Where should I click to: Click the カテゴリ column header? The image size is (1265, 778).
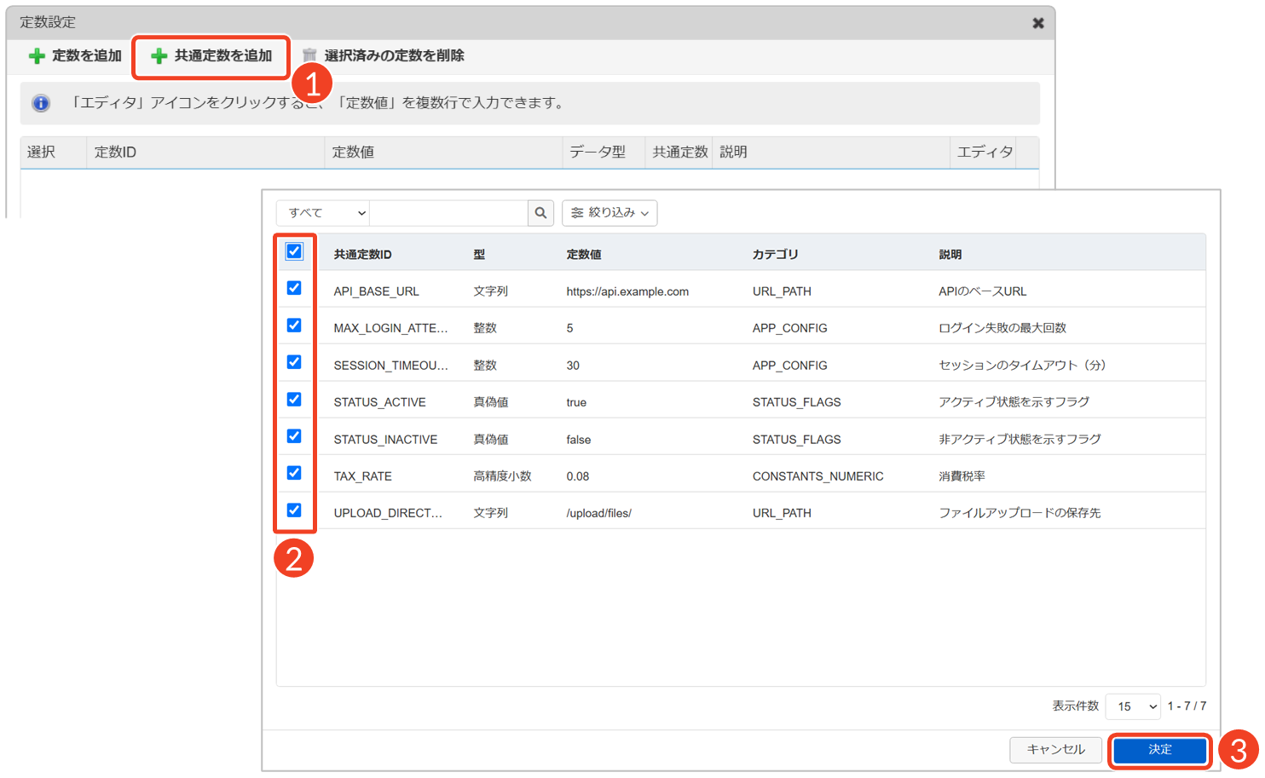[x=775, y=255]
